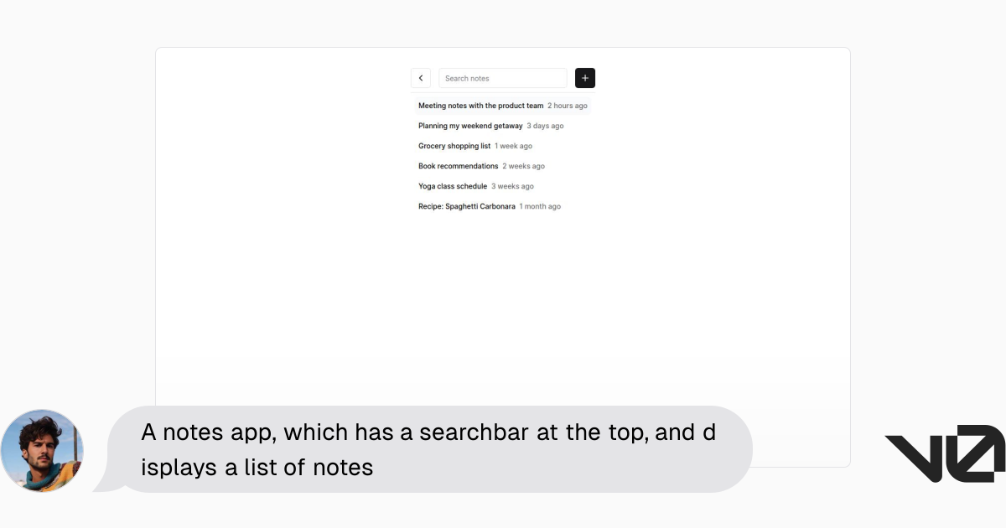Click the back chevron button

pos(421,78)
